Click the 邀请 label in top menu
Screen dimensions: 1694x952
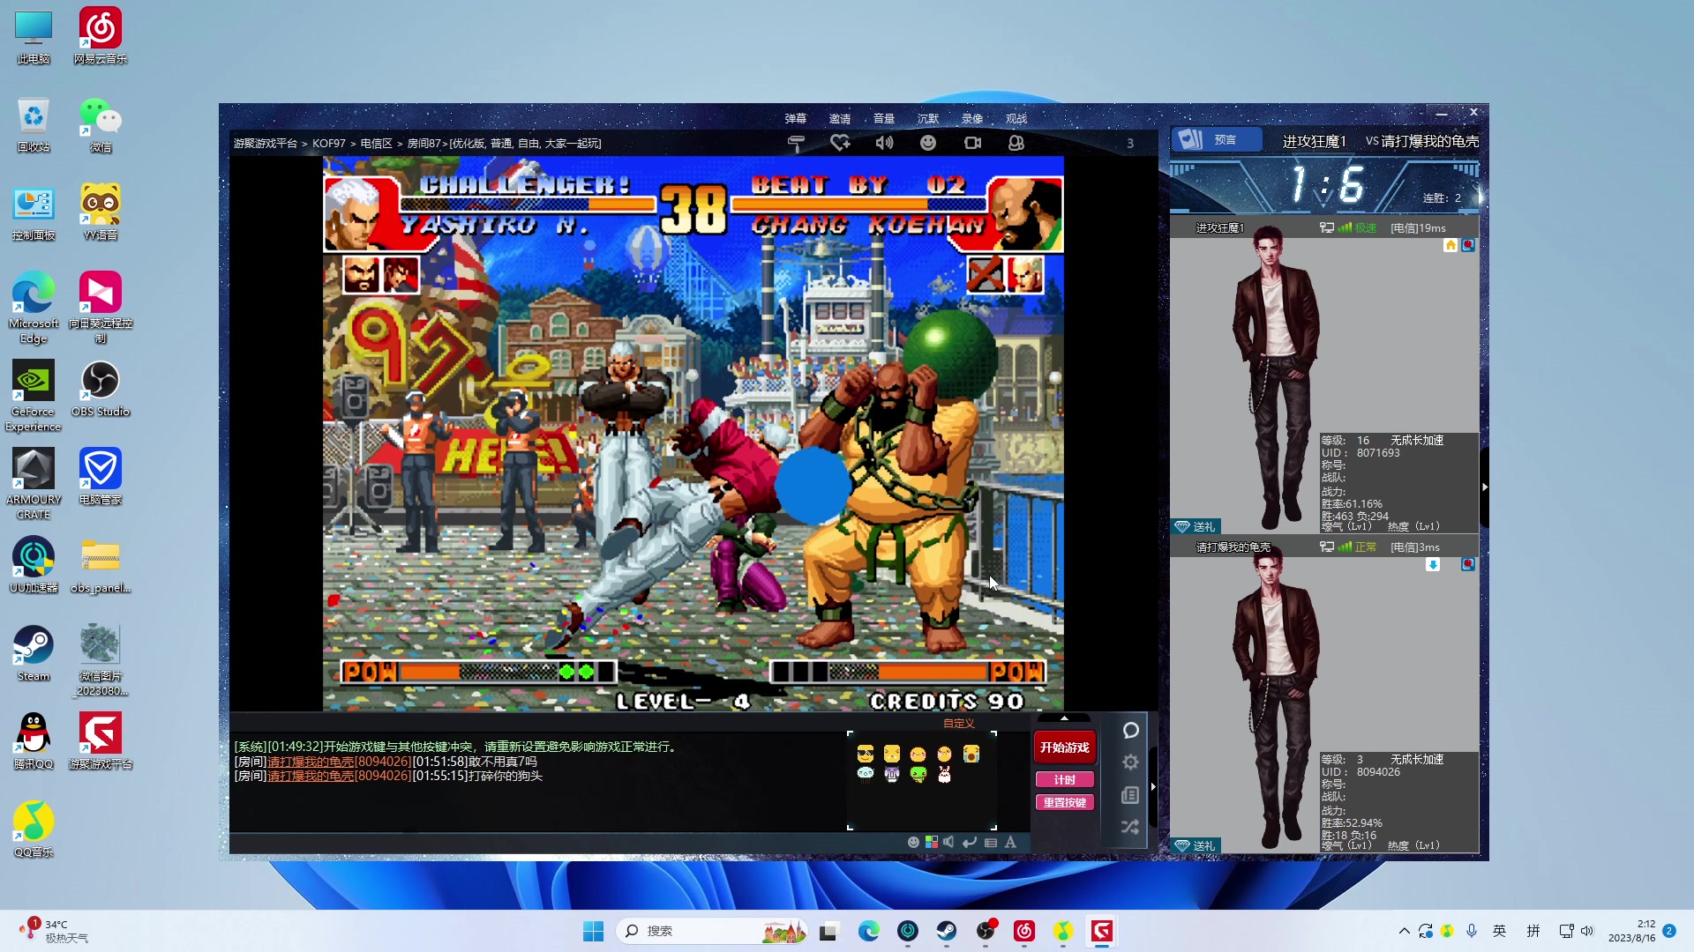840,119
